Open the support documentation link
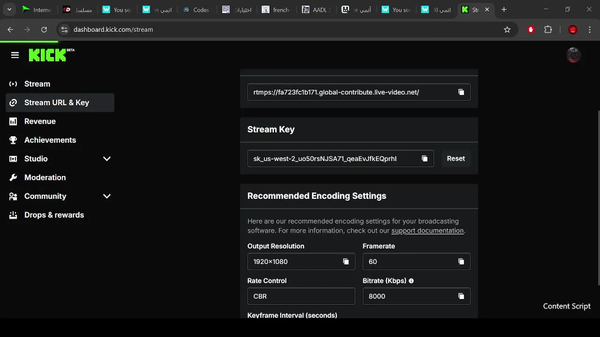The image size is (600, 337). click(x=427, y=231)
